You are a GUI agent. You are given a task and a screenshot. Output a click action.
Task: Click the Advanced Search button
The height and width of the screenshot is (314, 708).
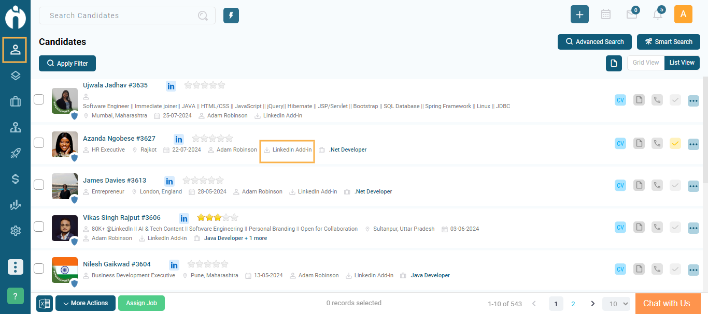pos(594,42)
